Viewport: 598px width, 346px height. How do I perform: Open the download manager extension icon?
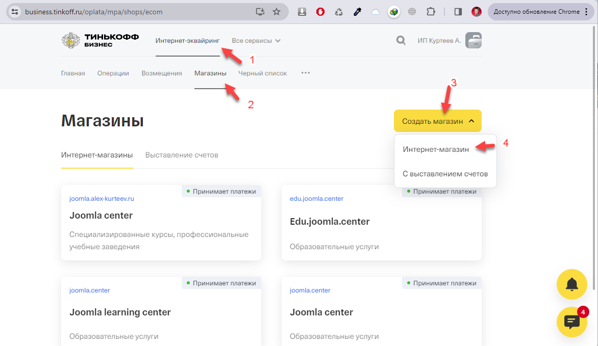pyautogui.click(x=302, y=12)
